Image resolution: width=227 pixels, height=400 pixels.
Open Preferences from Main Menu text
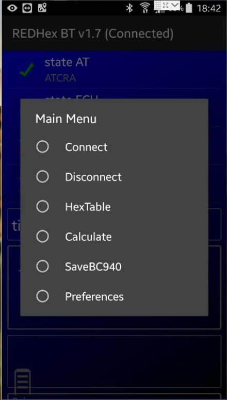click(94, 297)
